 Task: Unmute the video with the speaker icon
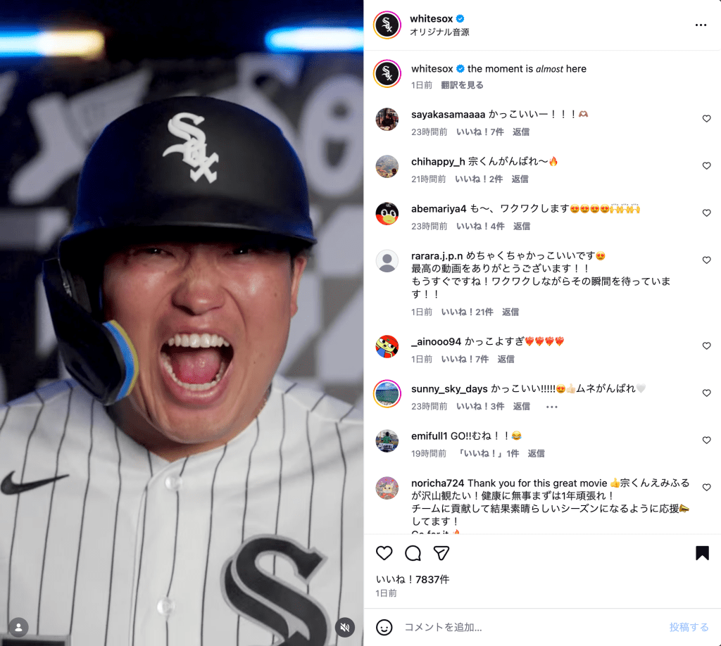[345, 627]
